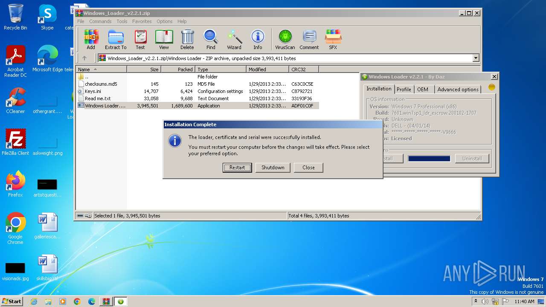Switch to the Profile tab

tap(404, 89)
